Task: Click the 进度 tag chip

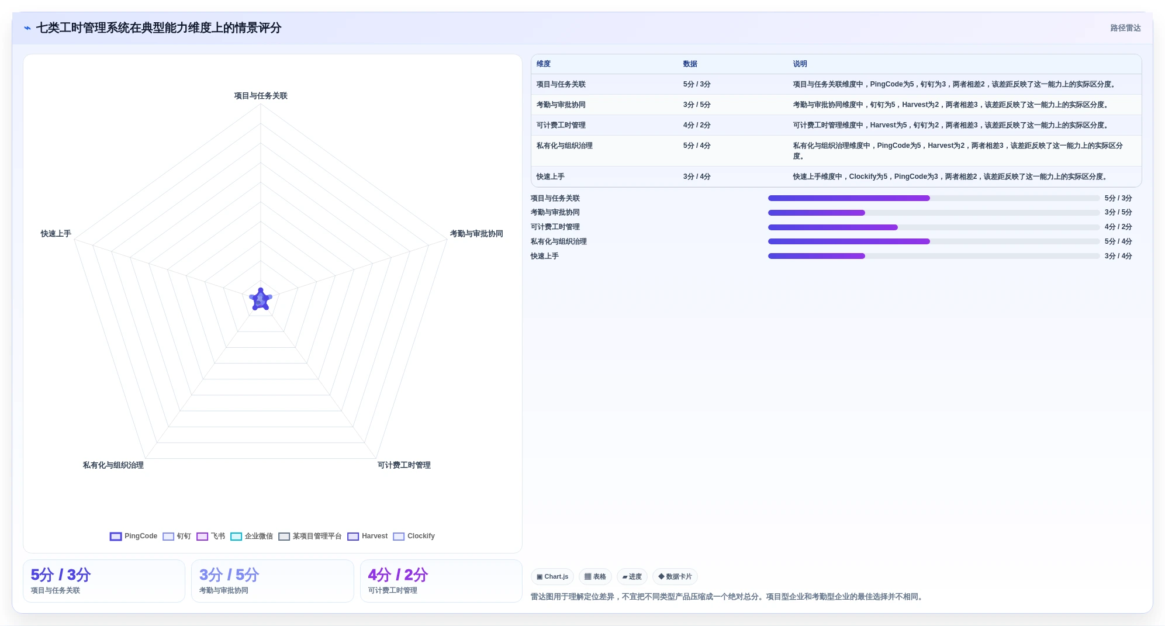Action: [x=632, y=577]
